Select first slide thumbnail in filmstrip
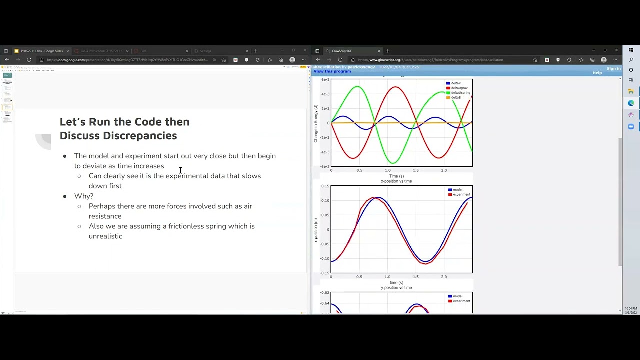The height and width of the screenshot is (360, 640). point(7,75)
